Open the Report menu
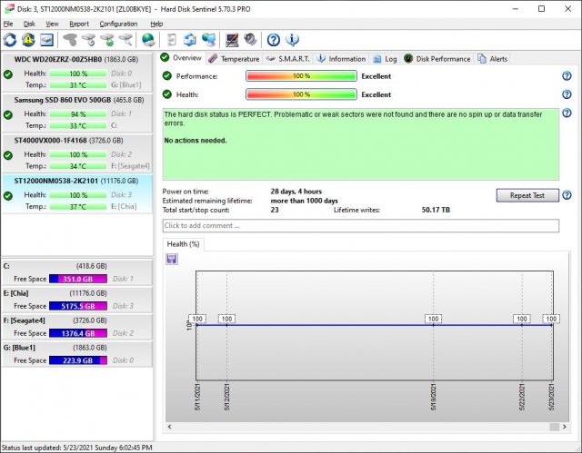Image resolution: width=582 pixels, height=453 pixels. 79,24
